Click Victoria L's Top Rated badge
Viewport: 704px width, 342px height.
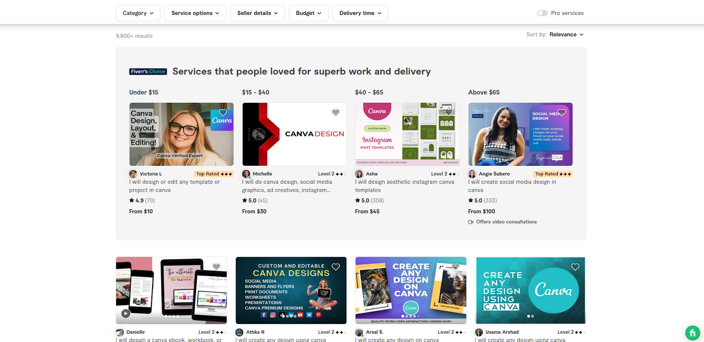click(x=214, y=174)
